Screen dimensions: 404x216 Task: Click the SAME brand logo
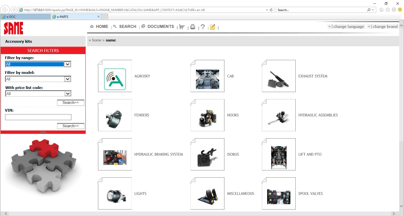[13, 28]
